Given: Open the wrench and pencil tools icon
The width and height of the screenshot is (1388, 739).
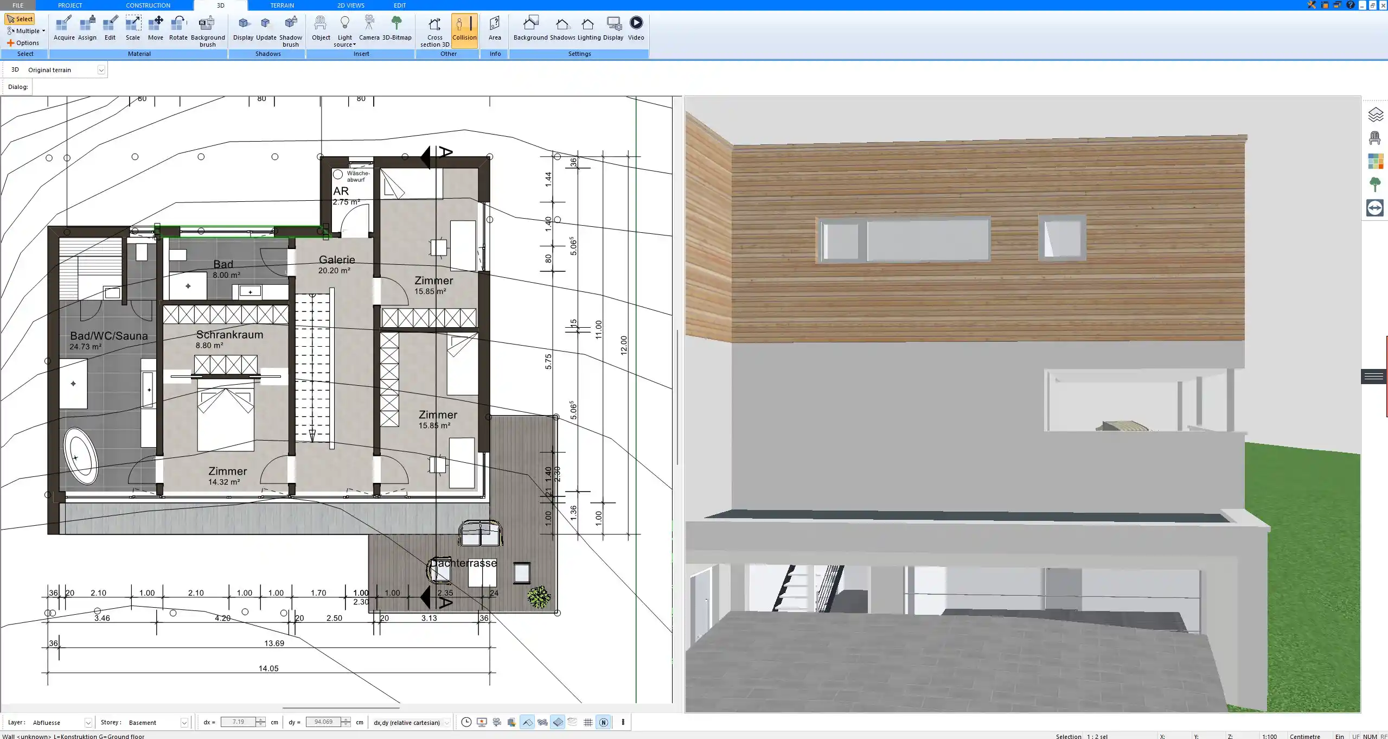Looking at the screenshot, I should click(x=1312, y=5).
